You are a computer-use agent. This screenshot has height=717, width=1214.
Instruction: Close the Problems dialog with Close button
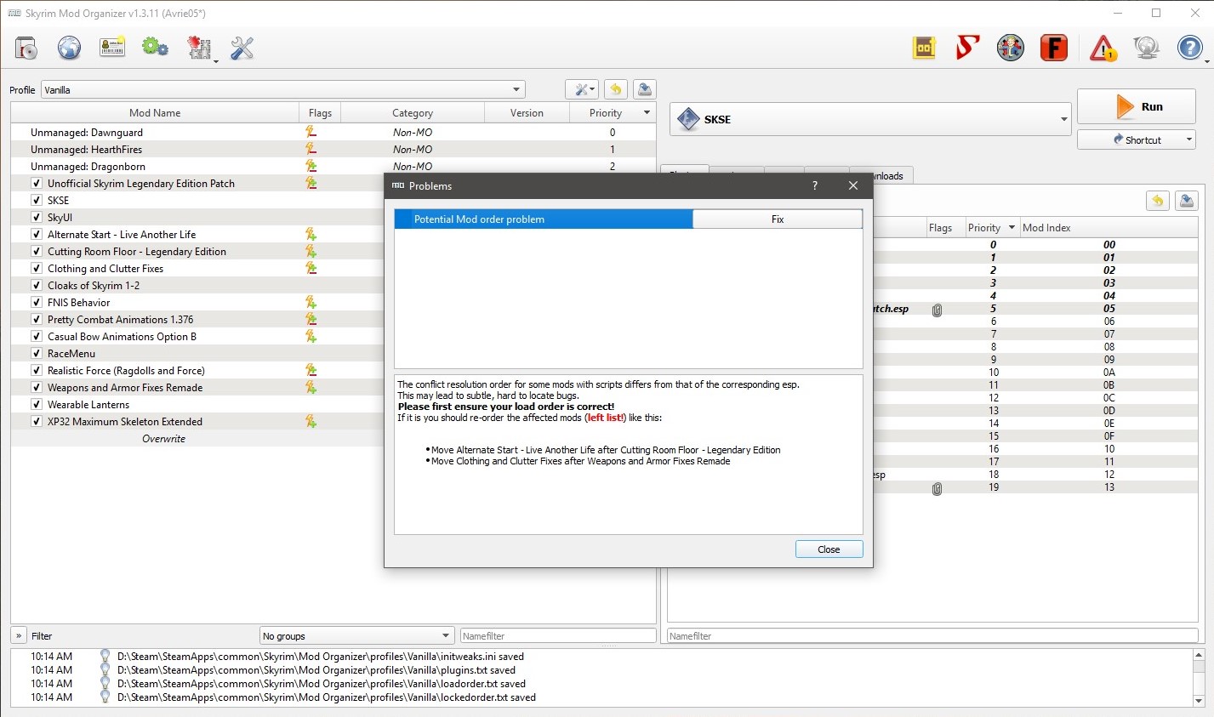tap(829, 549)
